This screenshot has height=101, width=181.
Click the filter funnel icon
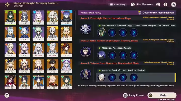coord(7,95)
